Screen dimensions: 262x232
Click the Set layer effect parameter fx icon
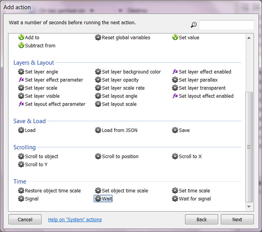[21, 80]
